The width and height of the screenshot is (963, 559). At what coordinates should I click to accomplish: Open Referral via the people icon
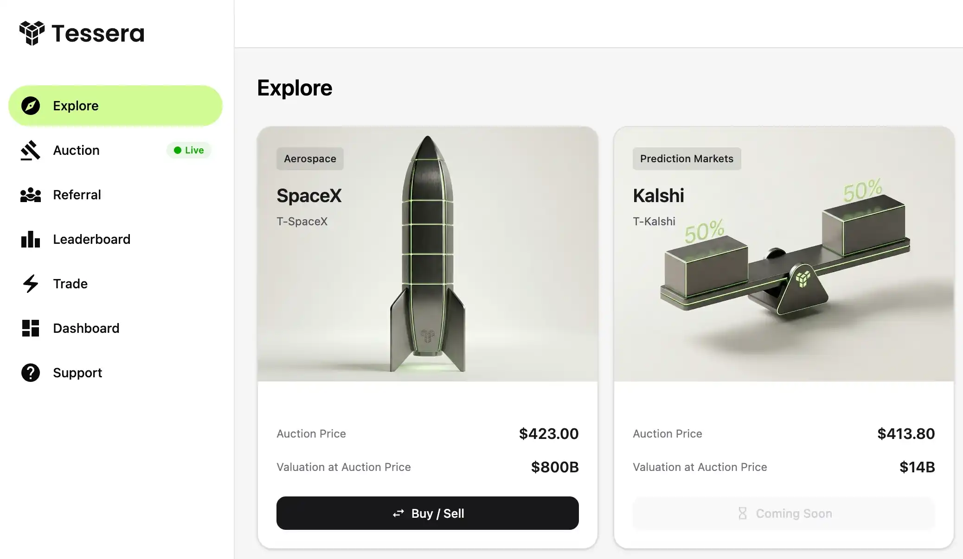(x=30, y=195)
